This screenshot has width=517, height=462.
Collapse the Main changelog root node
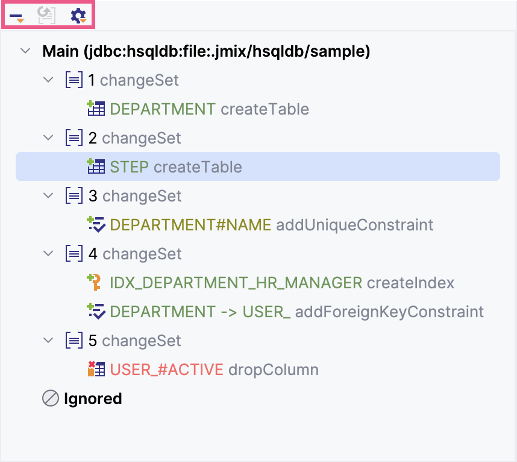(x=25, y=51)
